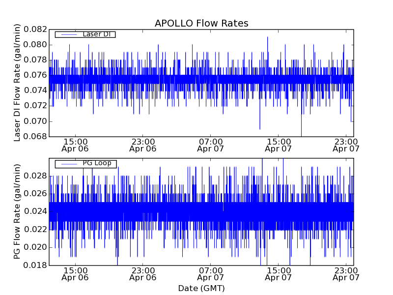The width and height of the screenshot is (393, 295).
Task: Pick the 0.024 tick label on PG axis
Action: tap(35, 211)
